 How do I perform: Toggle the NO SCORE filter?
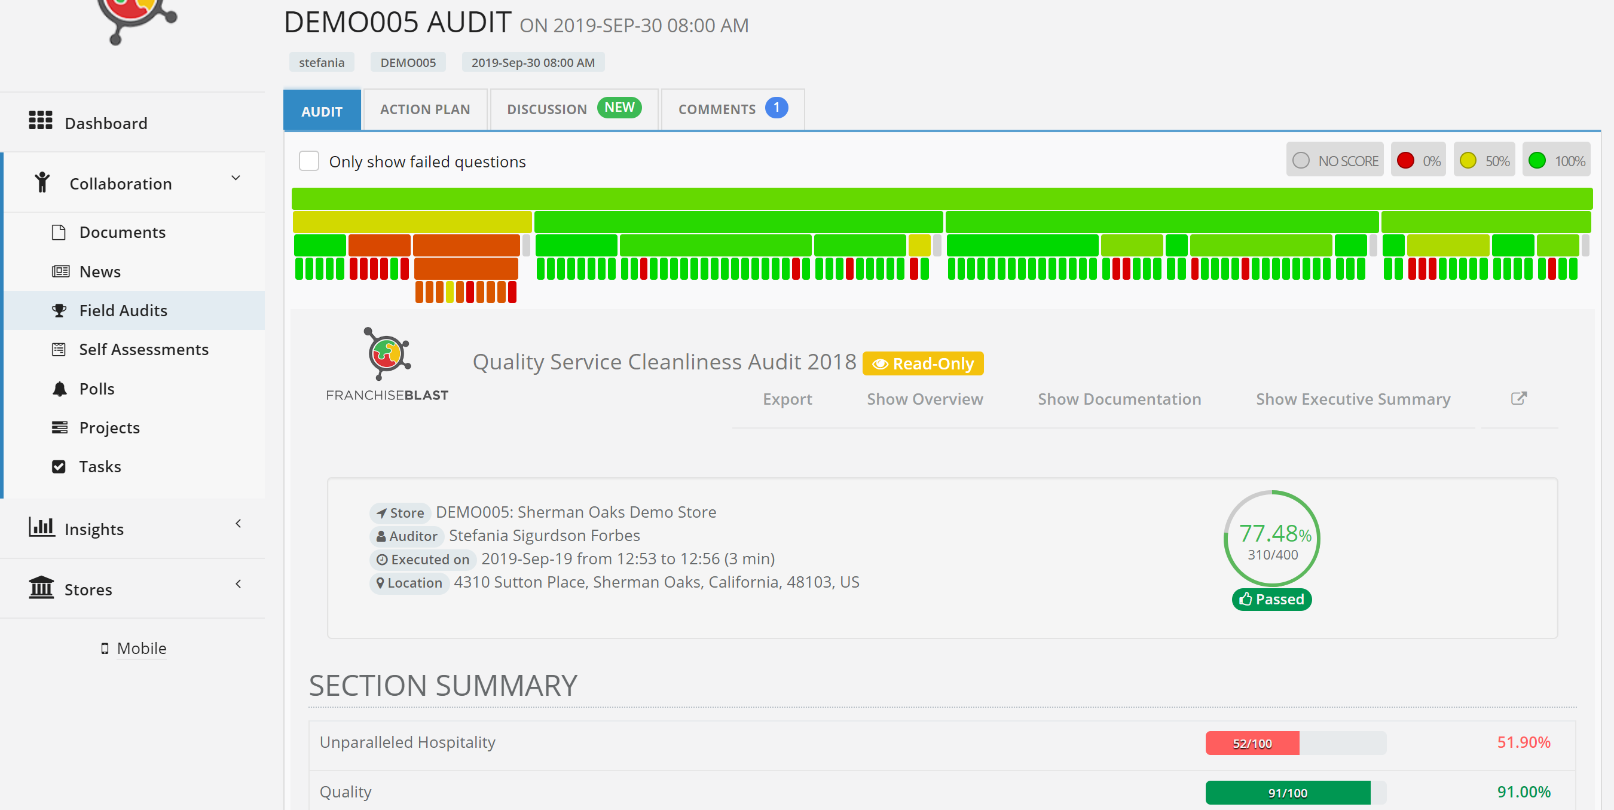pos(1335,161)
